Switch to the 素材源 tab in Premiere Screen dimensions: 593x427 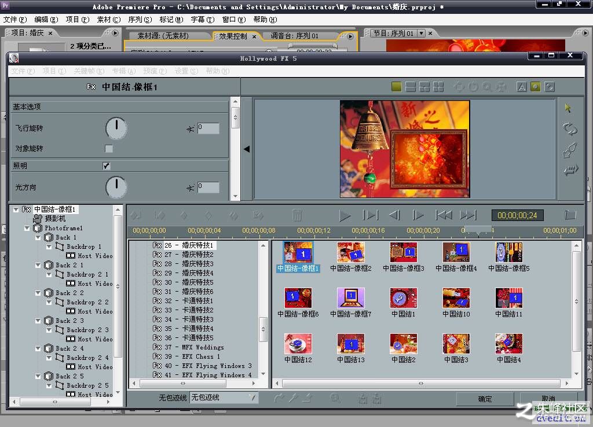[163, 36]
